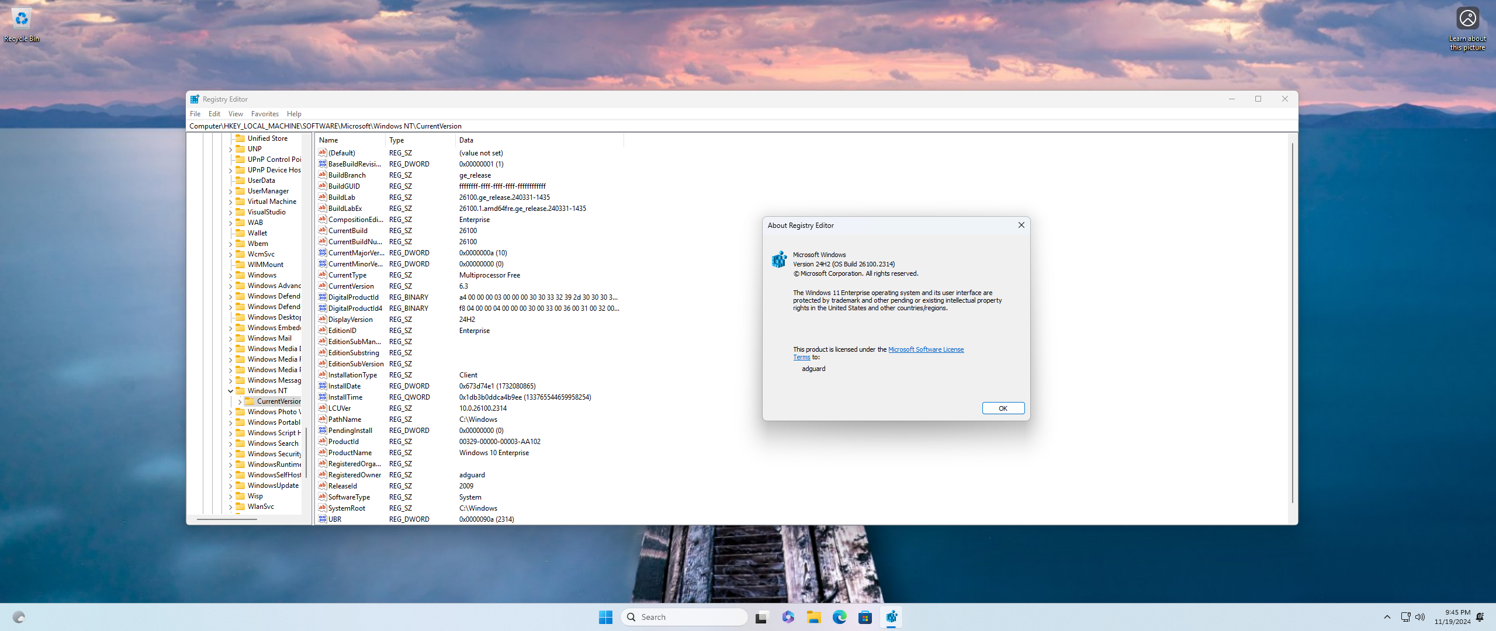Launch Microsoft Edge from the taskbar
The image size is (1496, 631).
click(x=839, y=617)
